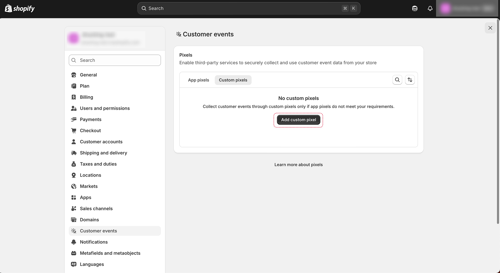Click the search magnifier icon in pixels table
500x273 pixels.
point(397,80)
